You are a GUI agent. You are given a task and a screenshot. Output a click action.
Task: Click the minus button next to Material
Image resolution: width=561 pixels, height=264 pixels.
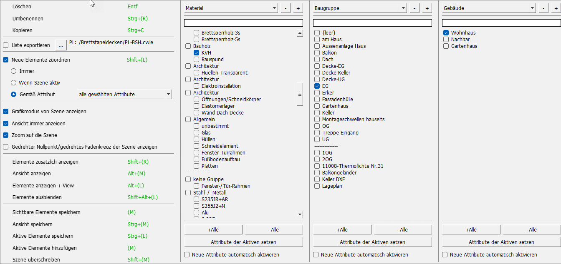coord(286,8)
